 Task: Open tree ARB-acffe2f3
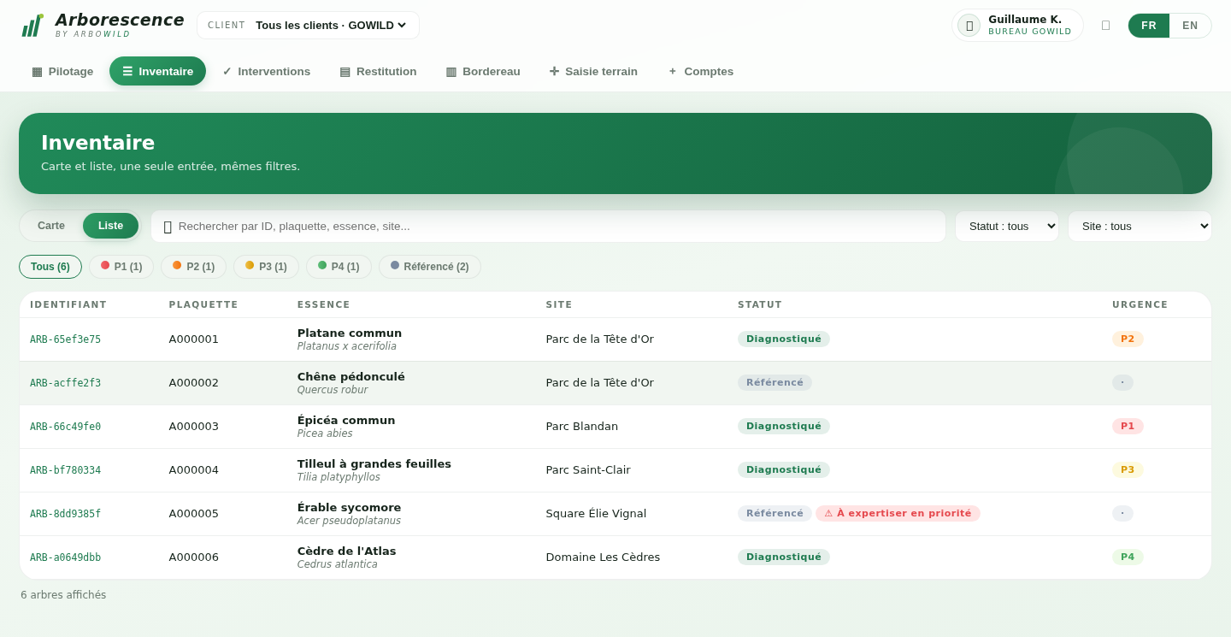click(x=66, y=383)
